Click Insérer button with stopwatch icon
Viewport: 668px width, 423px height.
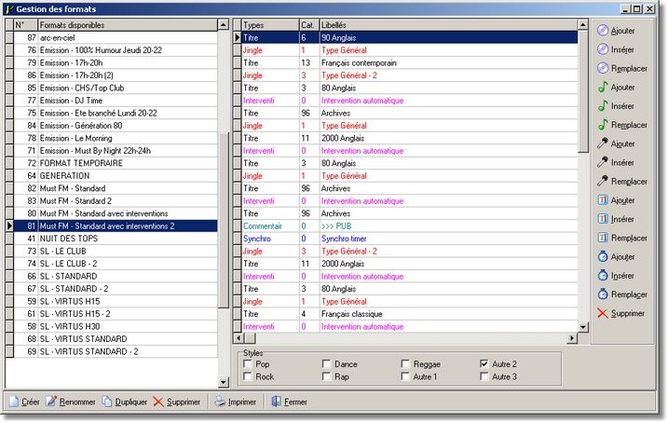[x=616, y=276]
